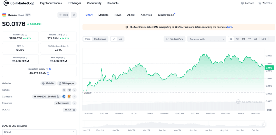Add Beam to watchlist via star 126K
Viewport: 276px width, 135px height.
(x=63, y=15)
